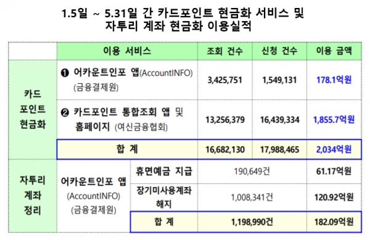Image resolution: width=370 pixels, height=240 pixels.
Task: Select the '조회 건수' column header
Action: pos(224,51)
